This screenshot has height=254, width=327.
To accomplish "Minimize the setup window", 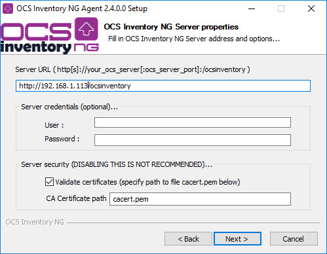I will point(252,9).
